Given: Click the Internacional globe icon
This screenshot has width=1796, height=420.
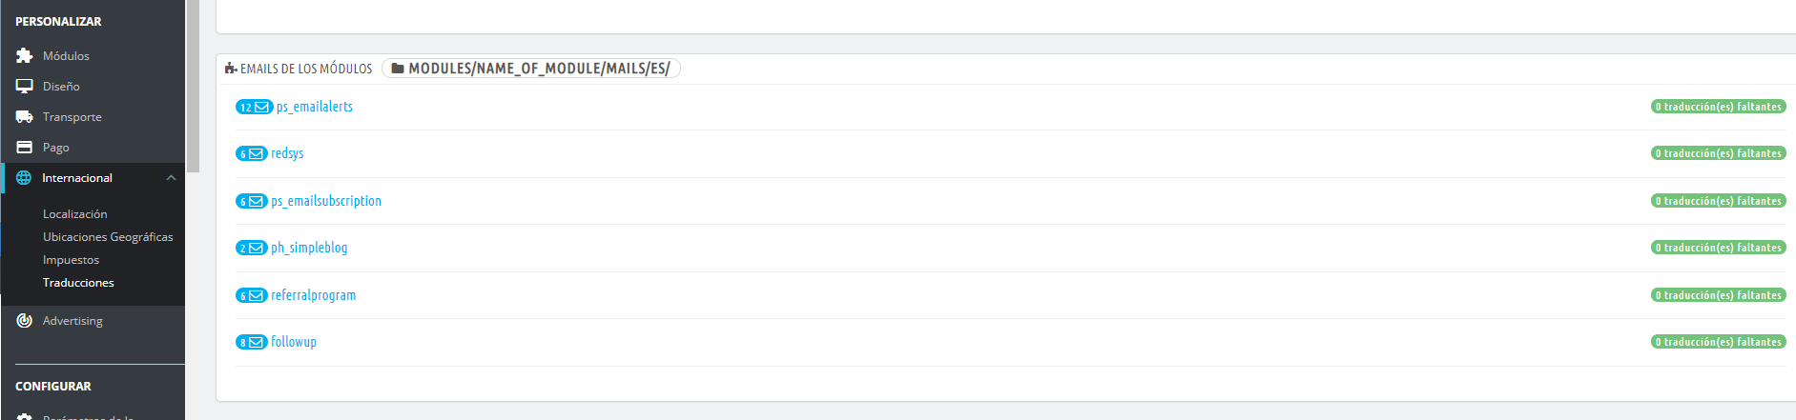Looking at the screenshot, I should tap(24, 178).
